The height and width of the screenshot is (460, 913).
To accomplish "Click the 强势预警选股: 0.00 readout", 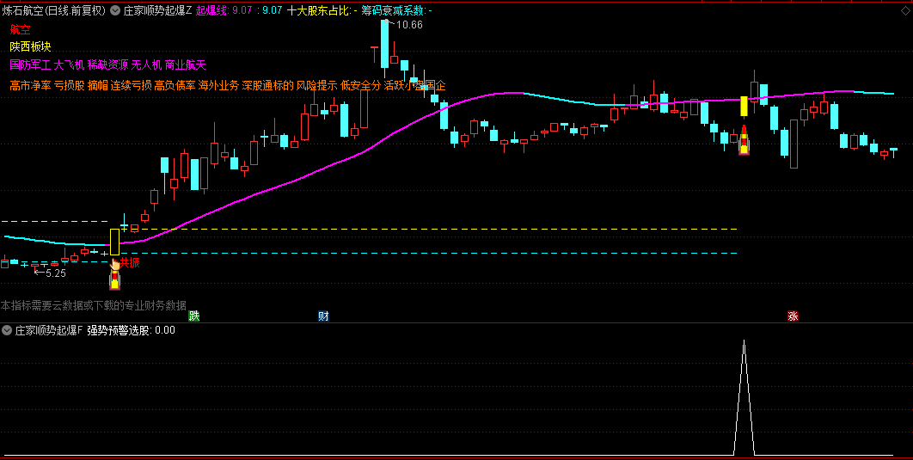I will click(131, 330).
